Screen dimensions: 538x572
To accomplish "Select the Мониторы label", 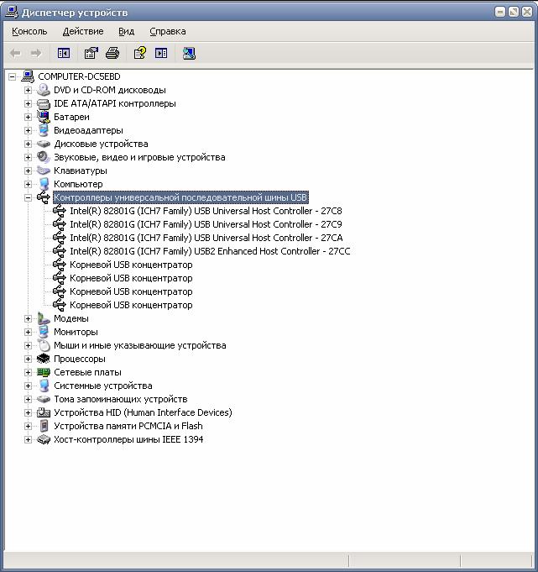I will click(76, 332).
